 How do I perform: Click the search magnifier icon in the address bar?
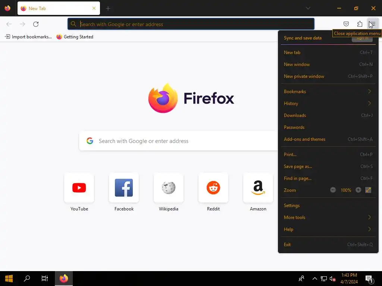[x=73, y=24]
